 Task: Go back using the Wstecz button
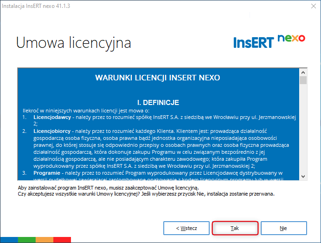click(x=186, y=228)
